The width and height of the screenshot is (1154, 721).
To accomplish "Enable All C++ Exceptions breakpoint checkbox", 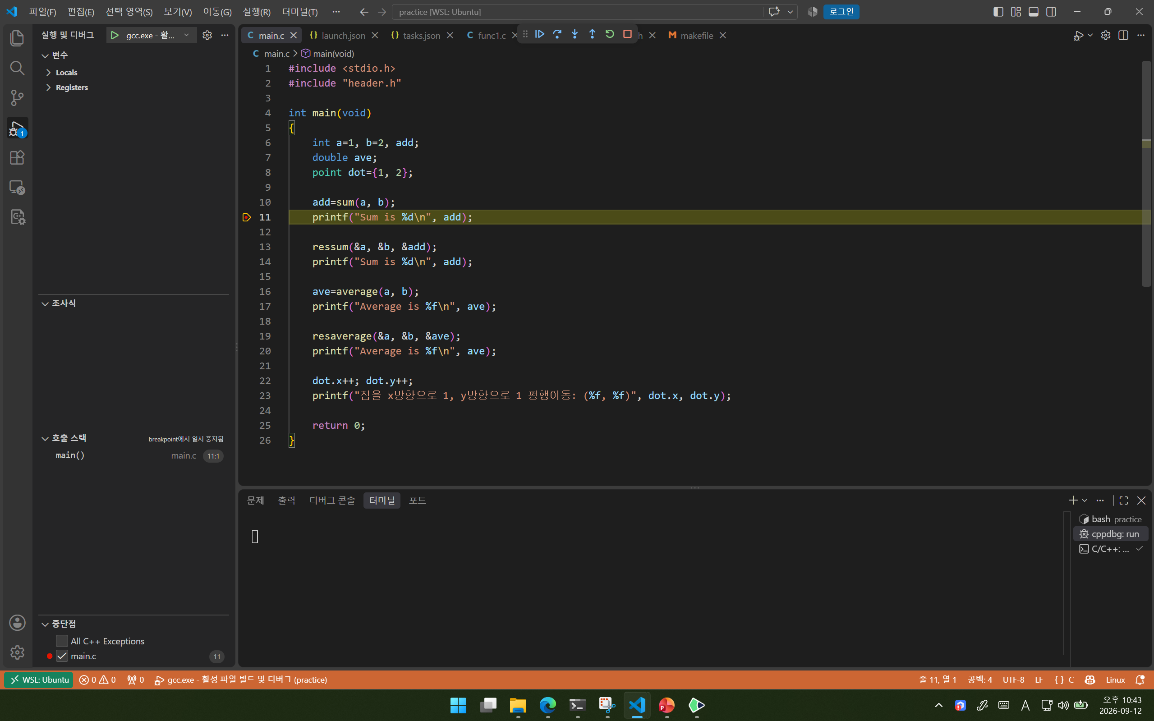I will [x=62, y=641].
